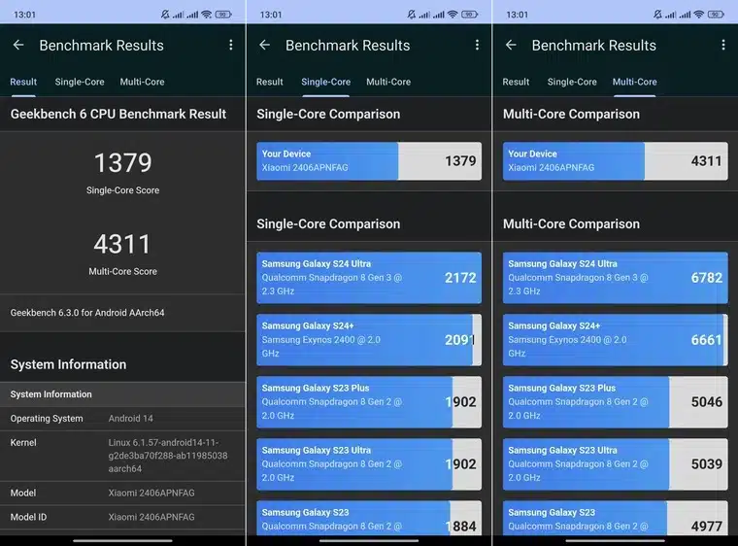Select the Multi-Core tab in the right screen

[634, 82]
